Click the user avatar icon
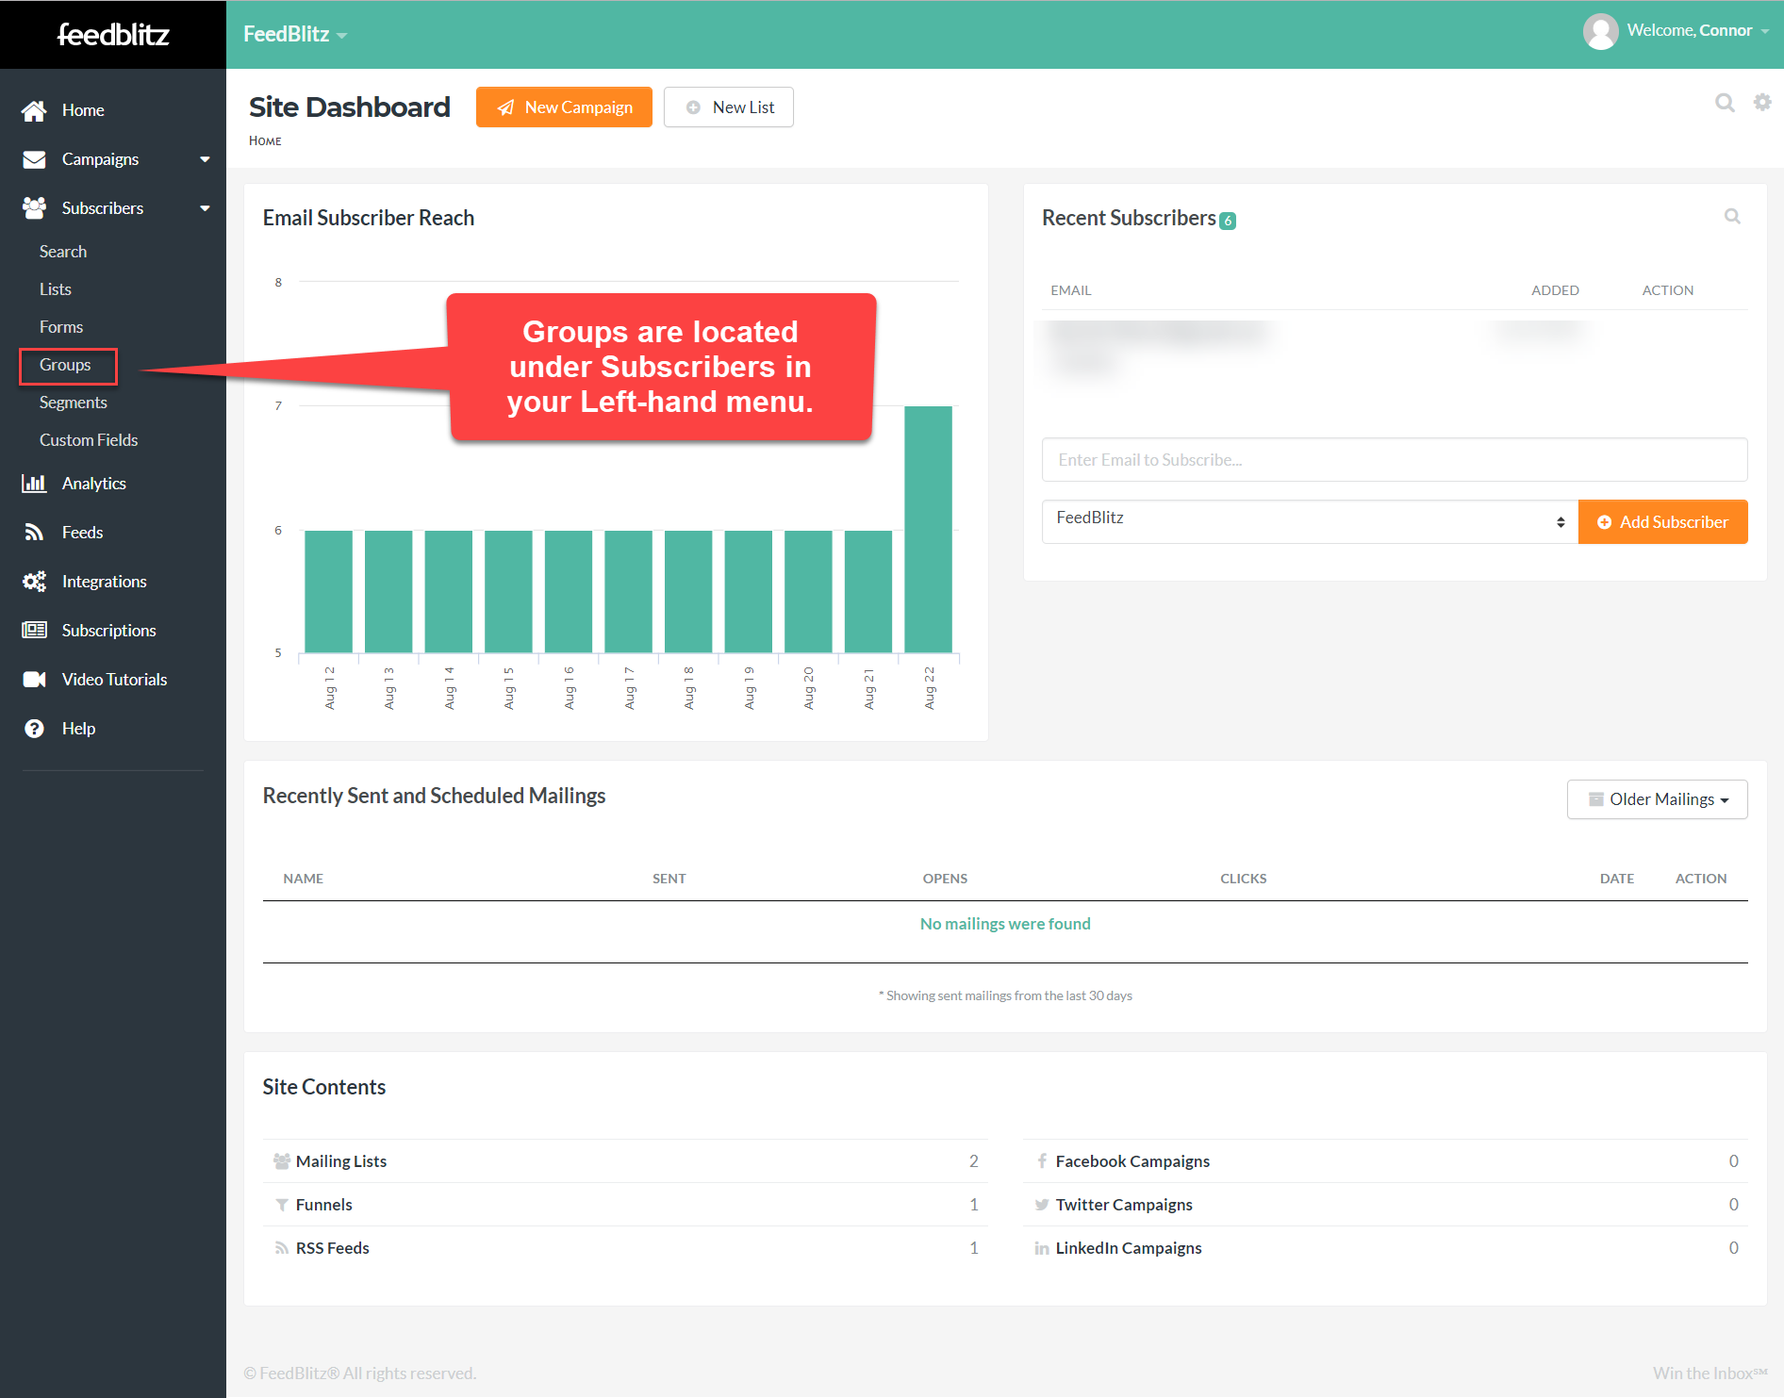Screen dimensions: 1784x1398 [x=1601, y=31]
